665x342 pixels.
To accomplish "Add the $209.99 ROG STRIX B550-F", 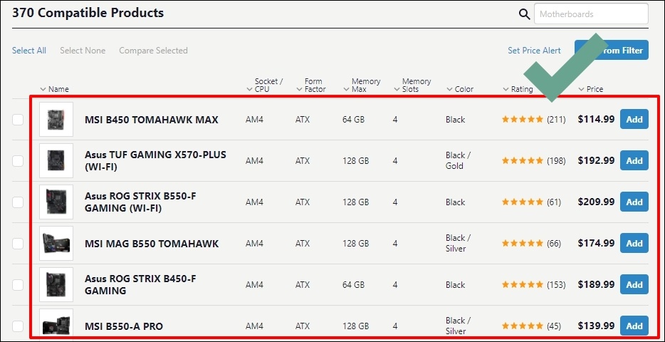I will coord(634,202).
